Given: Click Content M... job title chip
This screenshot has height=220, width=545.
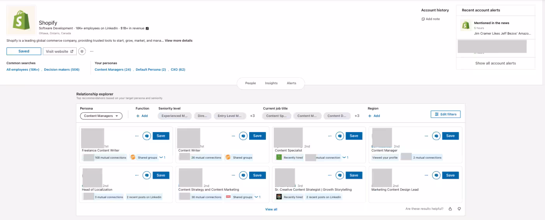Looking at the screenshot, I should [x=307, y=116].
